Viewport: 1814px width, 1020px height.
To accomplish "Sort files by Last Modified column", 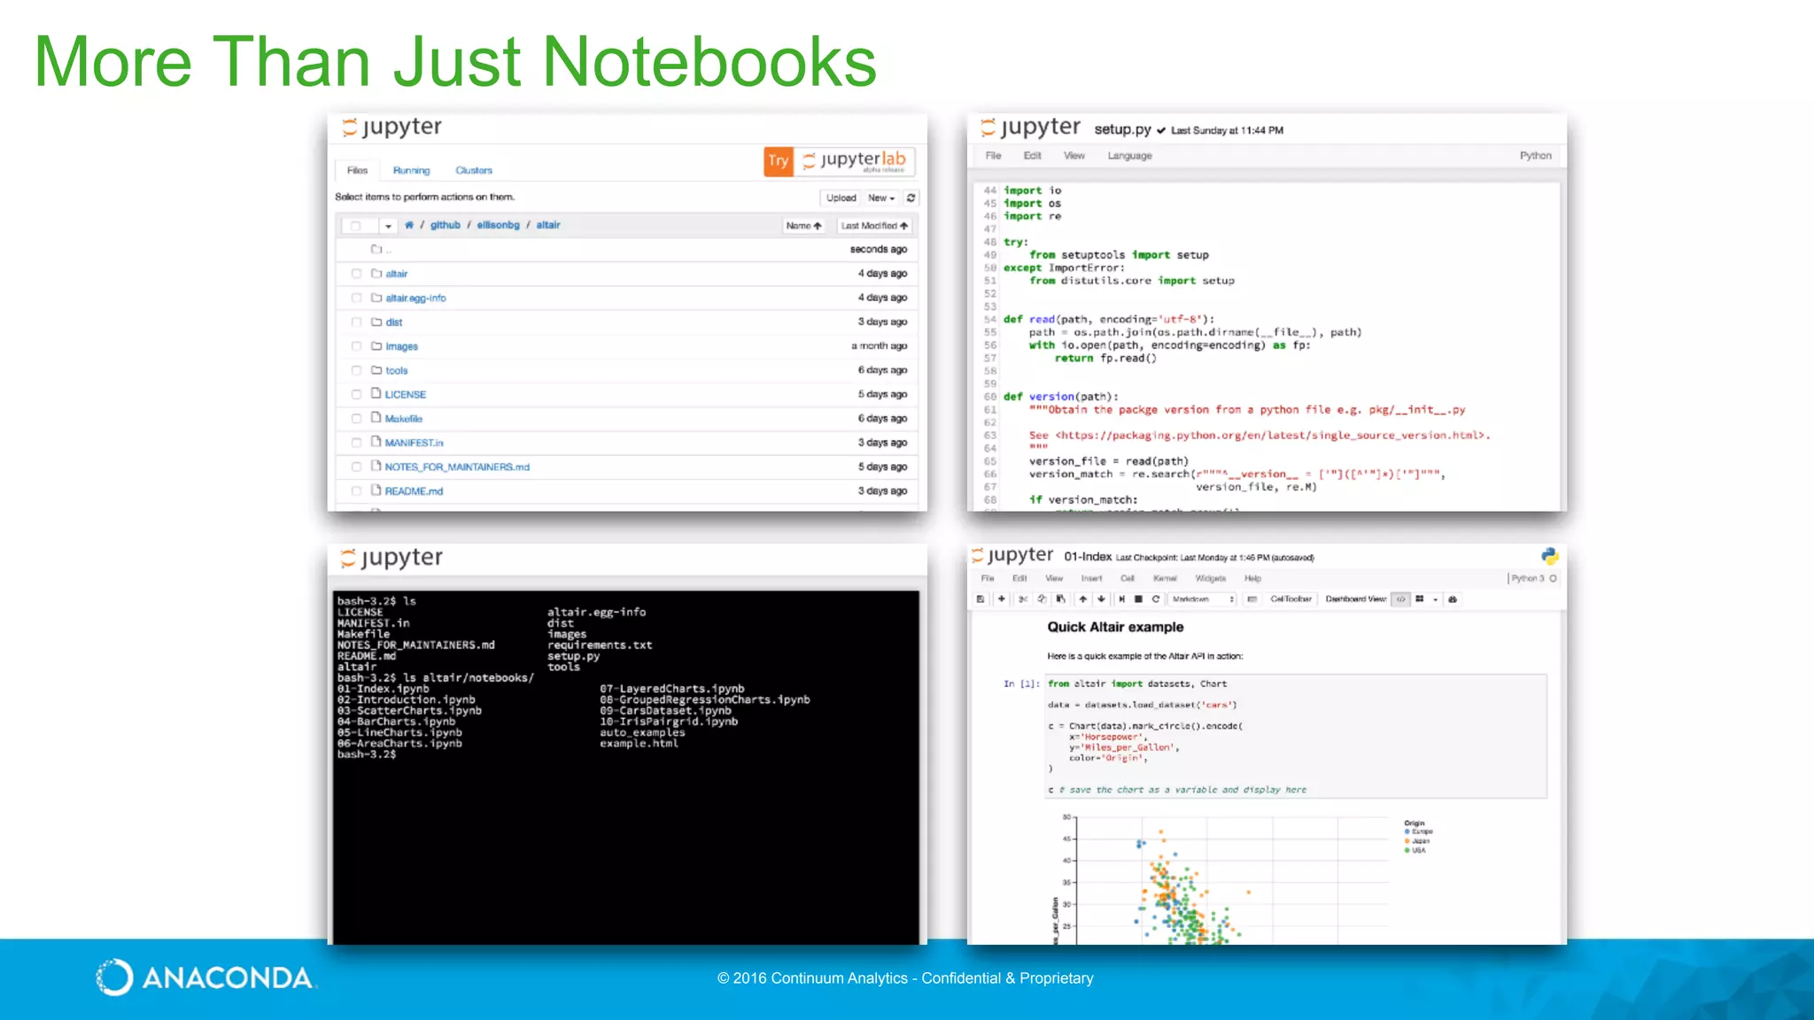I will click(874, 226).
